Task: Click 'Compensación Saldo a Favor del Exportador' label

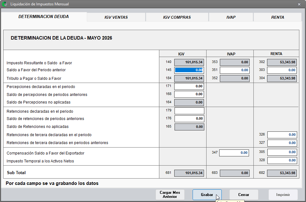Action: tap(46, 153)
